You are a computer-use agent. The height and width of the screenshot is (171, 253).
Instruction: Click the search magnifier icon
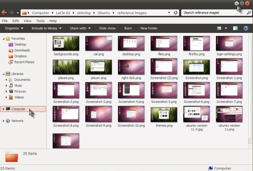click(x=249, y=13)
